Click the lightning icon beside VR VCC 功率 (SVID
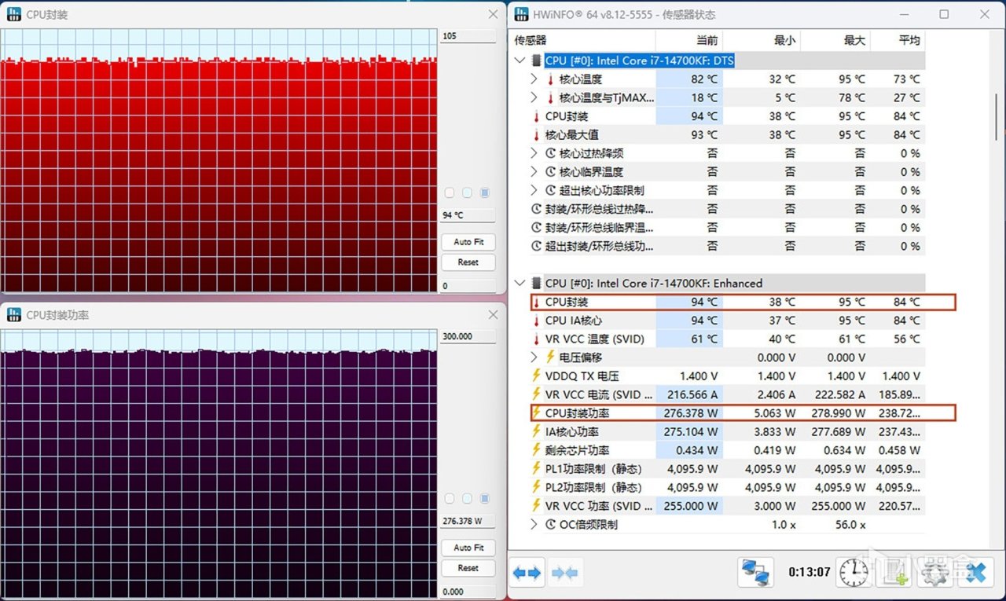 tap(537, 506)
